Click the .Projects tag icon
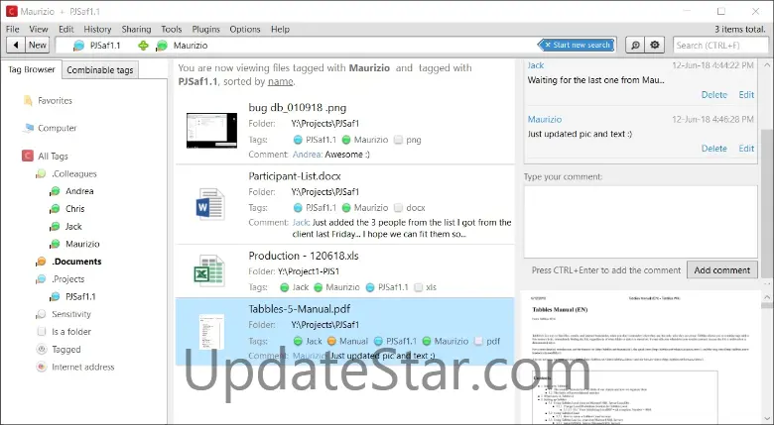 [x=41, y=279]
